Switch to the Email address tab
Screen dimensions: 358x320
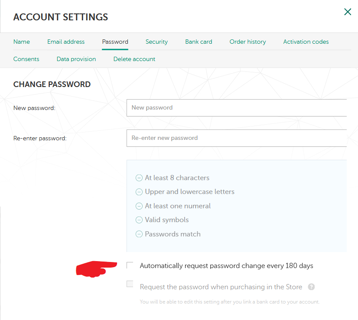[x=66, y=42]
